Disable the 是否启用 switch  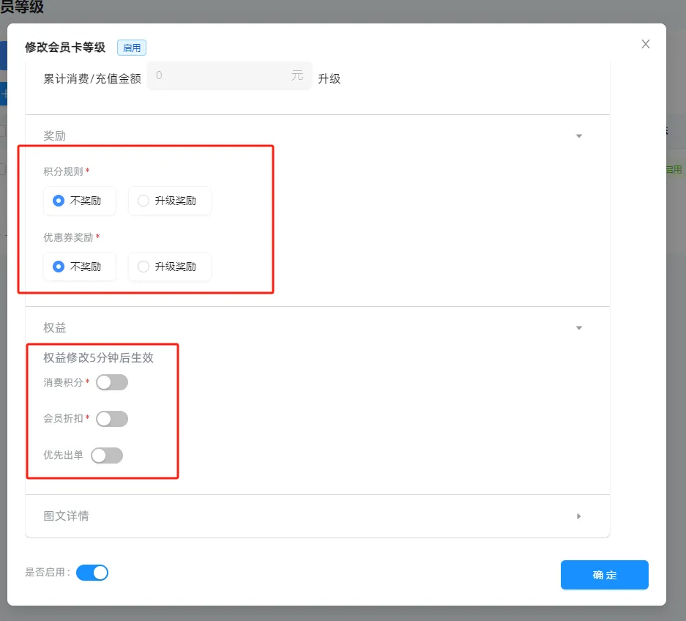click(92, 573)
